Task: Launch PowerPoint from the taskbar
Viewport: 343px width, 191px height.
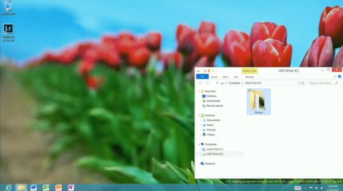Action: click(x=59, y=188)
